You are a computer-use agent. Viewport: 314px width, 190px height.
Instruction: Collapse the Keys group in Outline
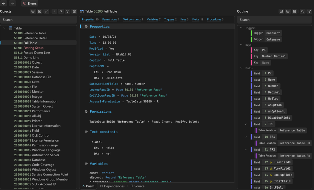pos(241,45)
